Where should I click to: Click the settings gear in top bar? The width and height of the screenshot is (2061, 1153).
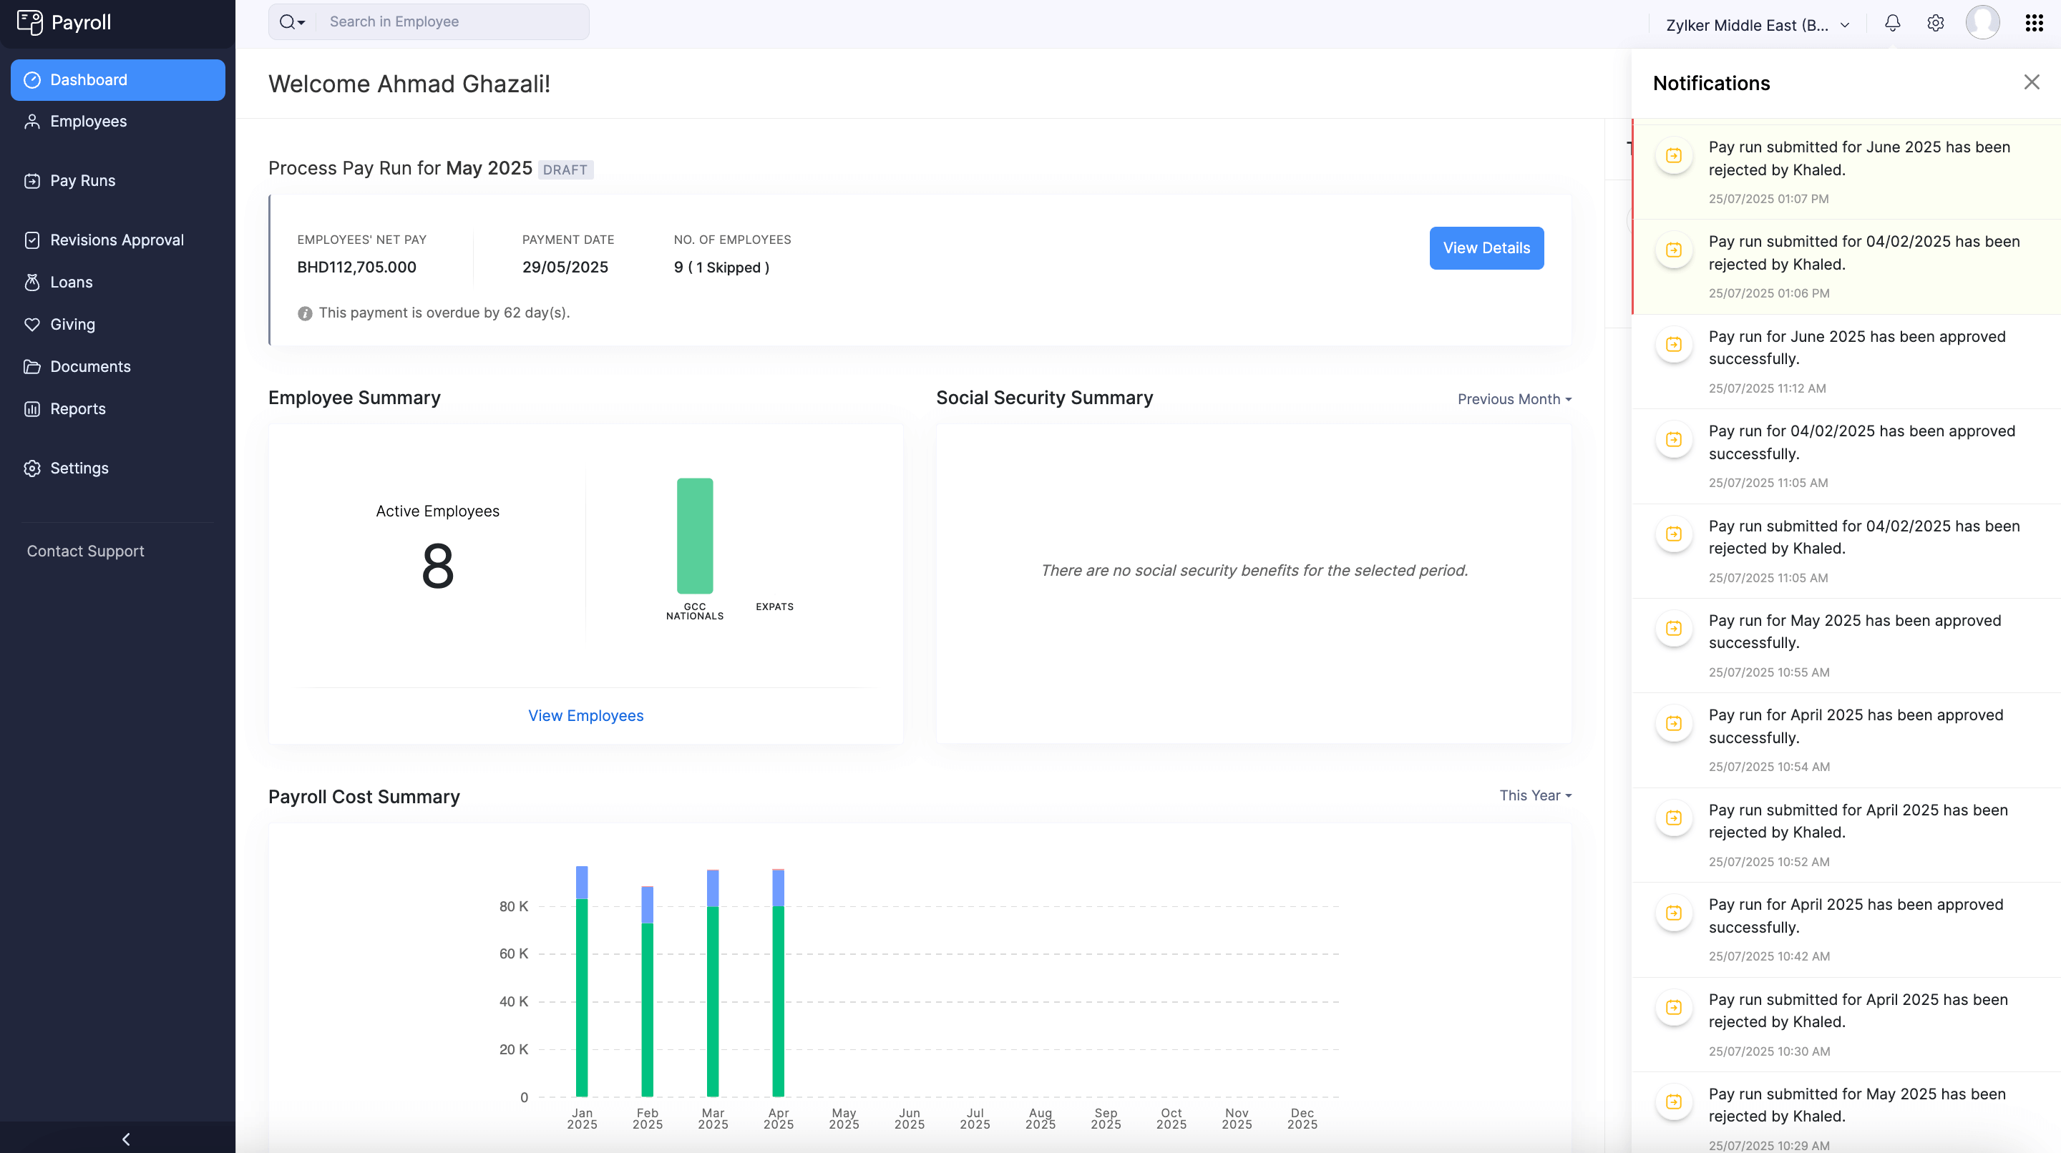click(1934, 23)
